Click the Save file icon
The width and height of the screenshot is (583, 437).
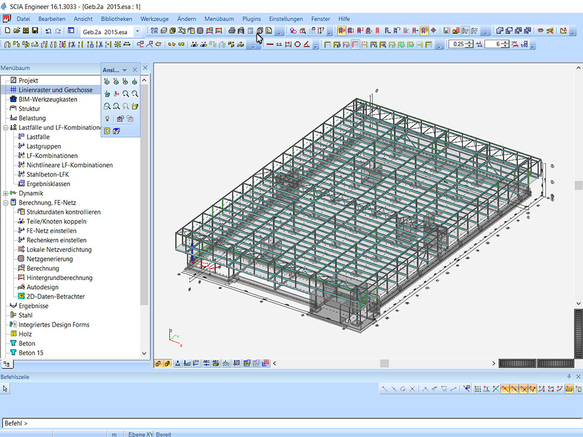pos(36,30)
